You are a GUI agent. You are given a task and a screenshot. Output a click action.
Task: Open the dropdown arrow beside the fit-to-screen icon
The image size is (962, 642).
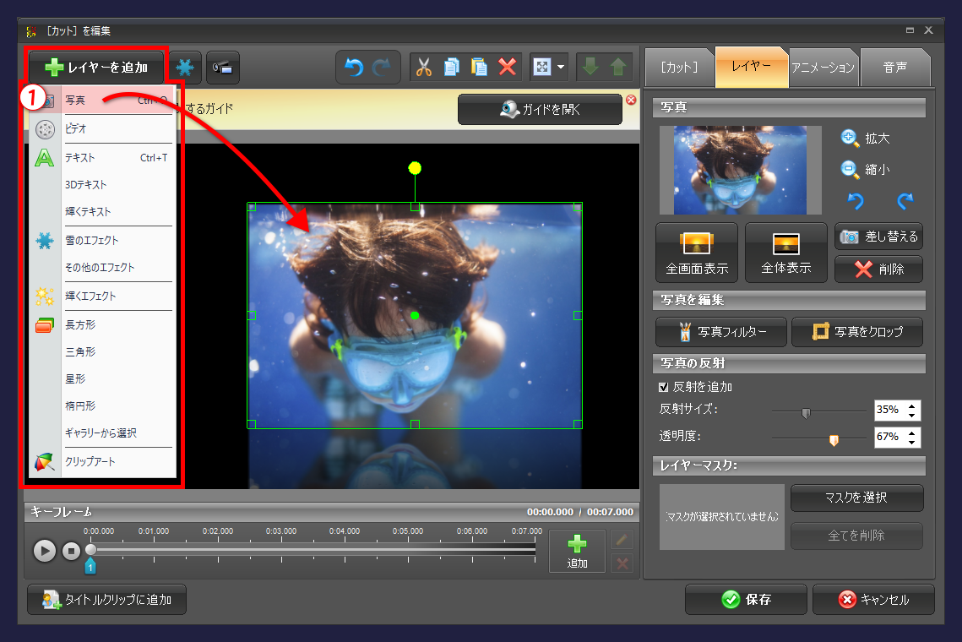(x=562, y=68)
